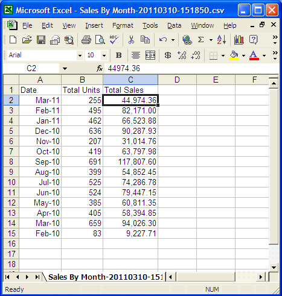Open the font size dropdown
This screenshot has width=282, height=296.
(104, 55)
